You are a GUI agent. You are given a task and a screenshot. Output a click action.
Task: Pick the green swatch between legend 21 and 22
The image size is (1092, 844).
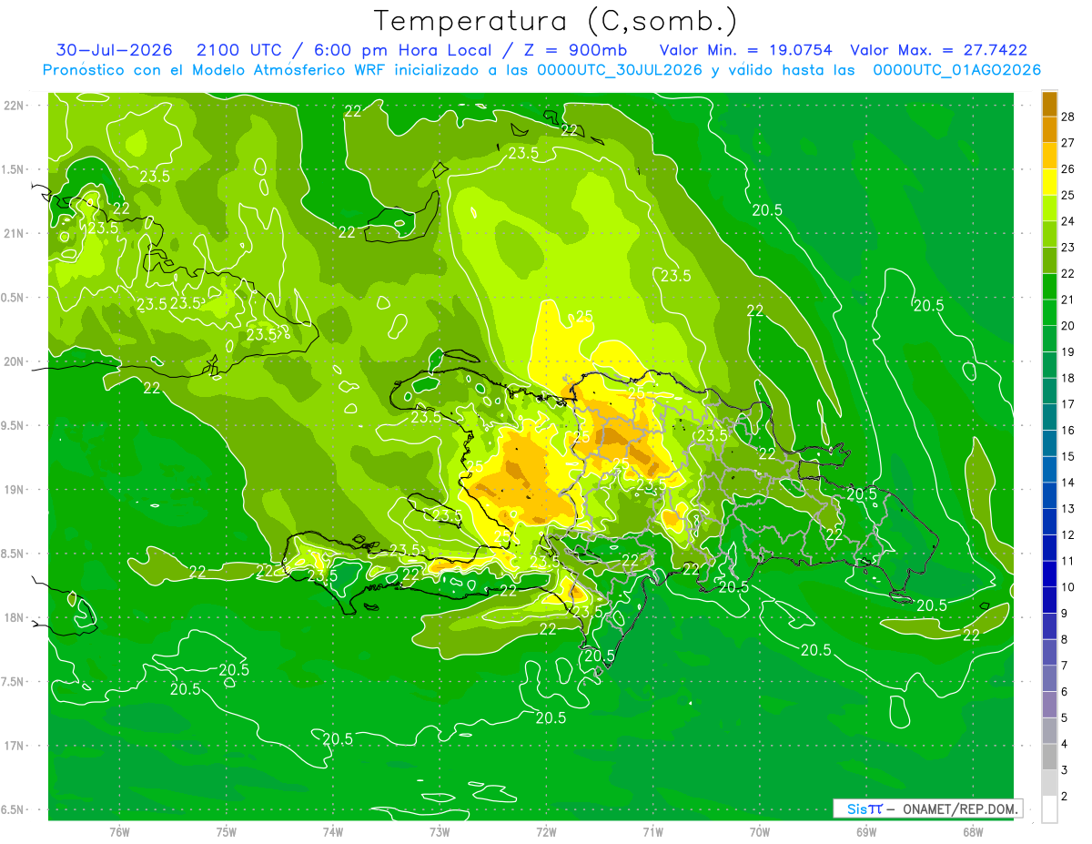click(1049, 287)
